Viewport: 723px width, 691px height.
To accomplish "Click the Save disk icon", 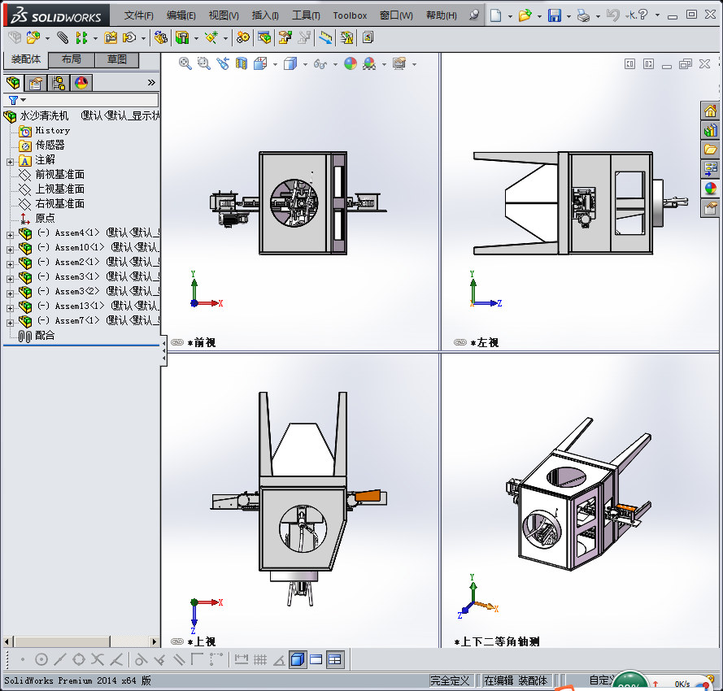I will pos(554,15).
